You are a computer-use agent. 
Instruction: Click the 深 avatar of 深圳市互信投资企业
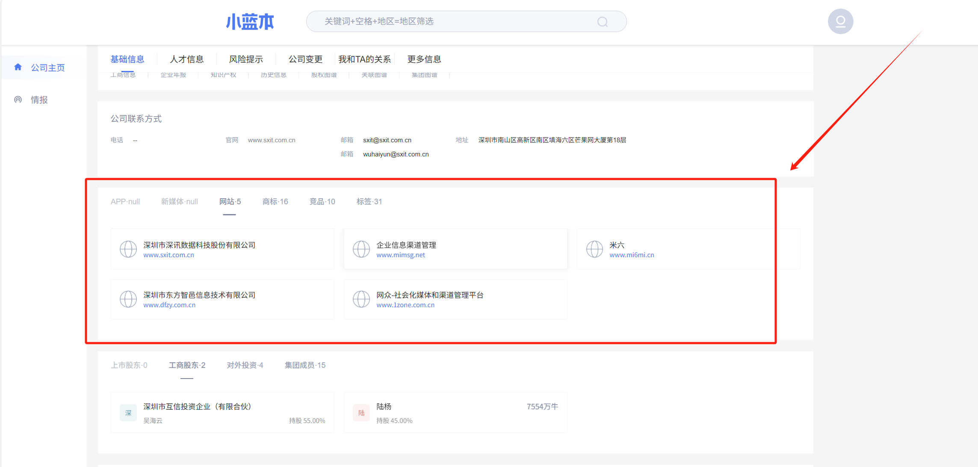point(128,413)
